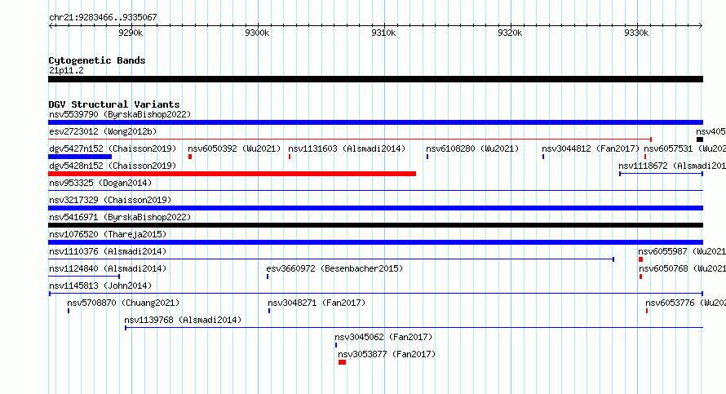Click the black 21p11.2 cytogenetic band

[375, 79]
